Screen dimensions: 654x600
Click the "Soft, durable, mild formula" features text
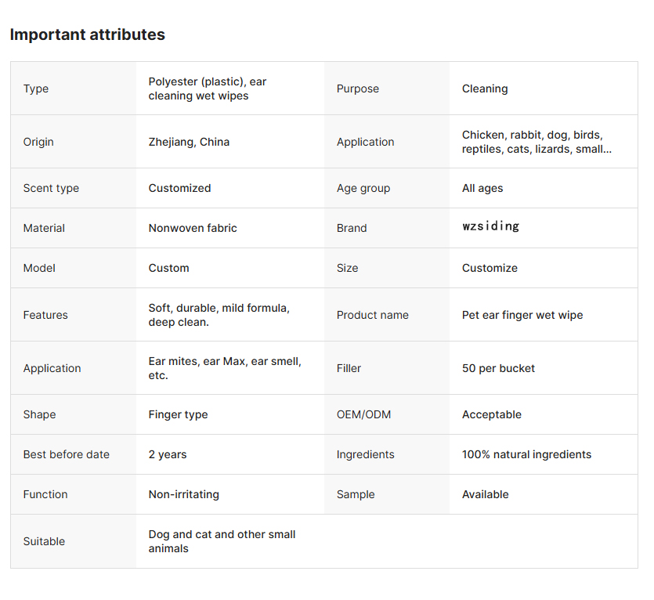(x=219, y=315)
